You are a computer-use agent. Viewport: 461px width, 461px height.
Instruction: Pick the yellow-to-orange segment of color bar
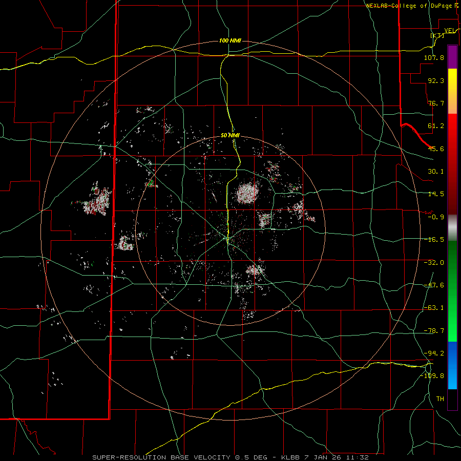(x=452, y=91)
